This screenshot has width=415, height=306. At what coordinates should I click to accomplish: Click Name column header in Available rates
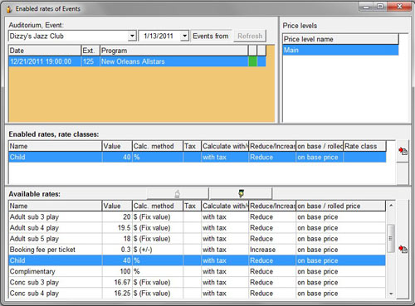(x=56, y=206)
